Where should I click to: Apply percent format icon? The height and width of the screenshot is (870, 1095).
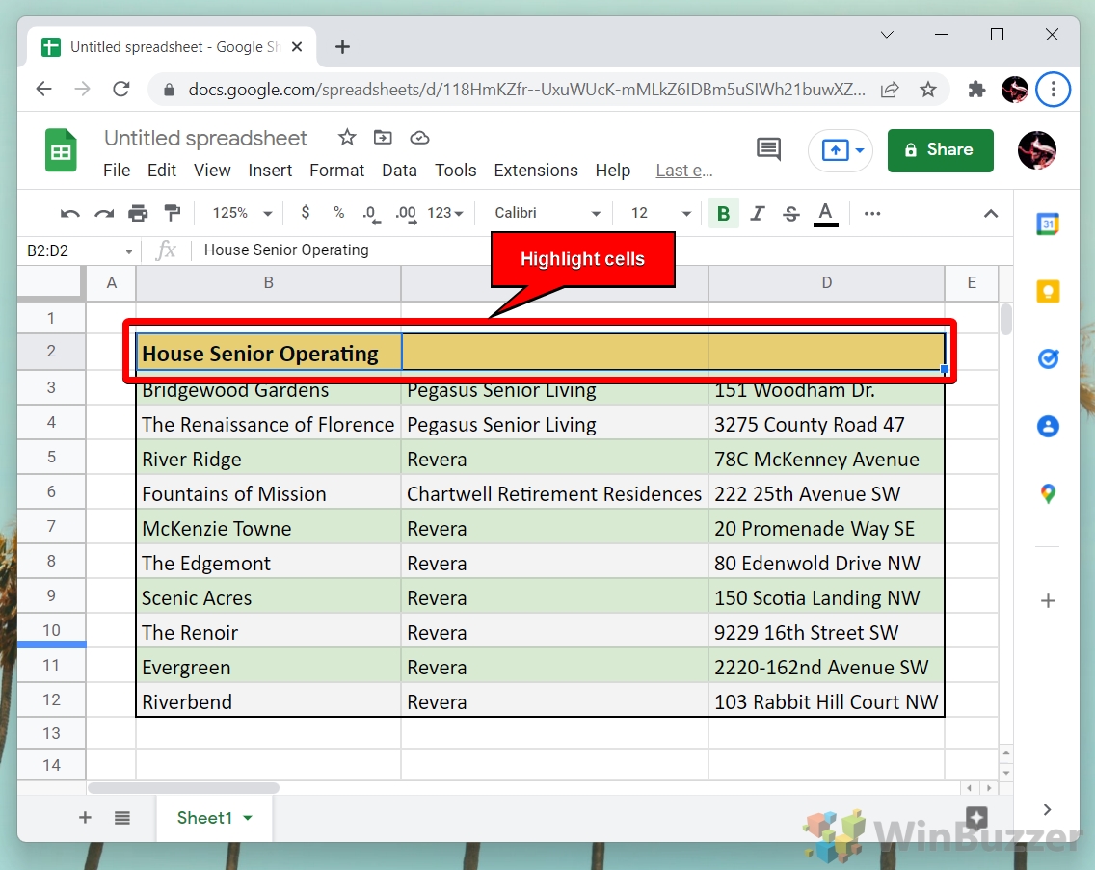pyautogui.click(x=338, y=212)
